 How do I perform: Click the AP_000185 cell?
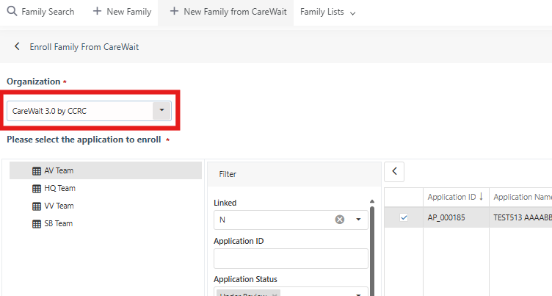[x=456, y=217]
